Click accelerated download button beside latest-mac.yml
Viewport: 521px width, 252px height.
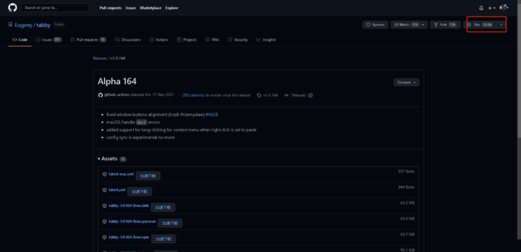(148, 176)
